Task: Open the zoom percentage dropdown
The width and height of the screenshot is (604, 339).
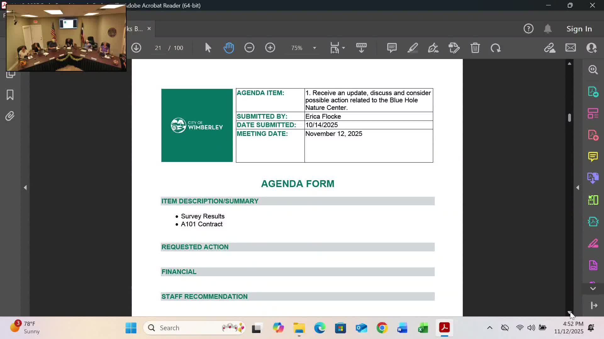Action: (314, 48)
